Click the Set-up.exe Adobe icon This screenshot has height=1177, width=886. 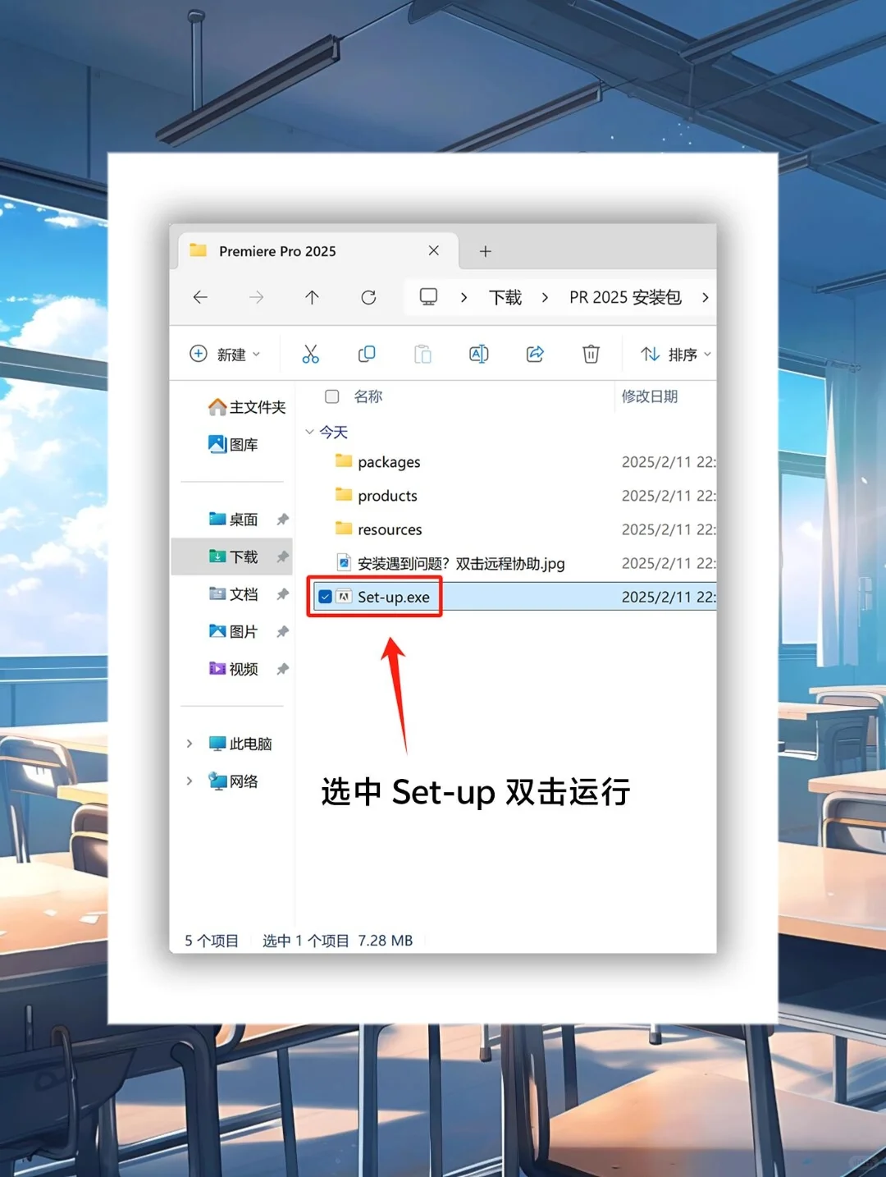click(x=344, y=597)
